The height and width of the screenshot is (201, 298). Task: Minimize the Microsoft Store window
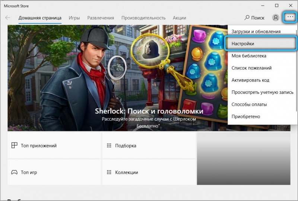point(263,6)
